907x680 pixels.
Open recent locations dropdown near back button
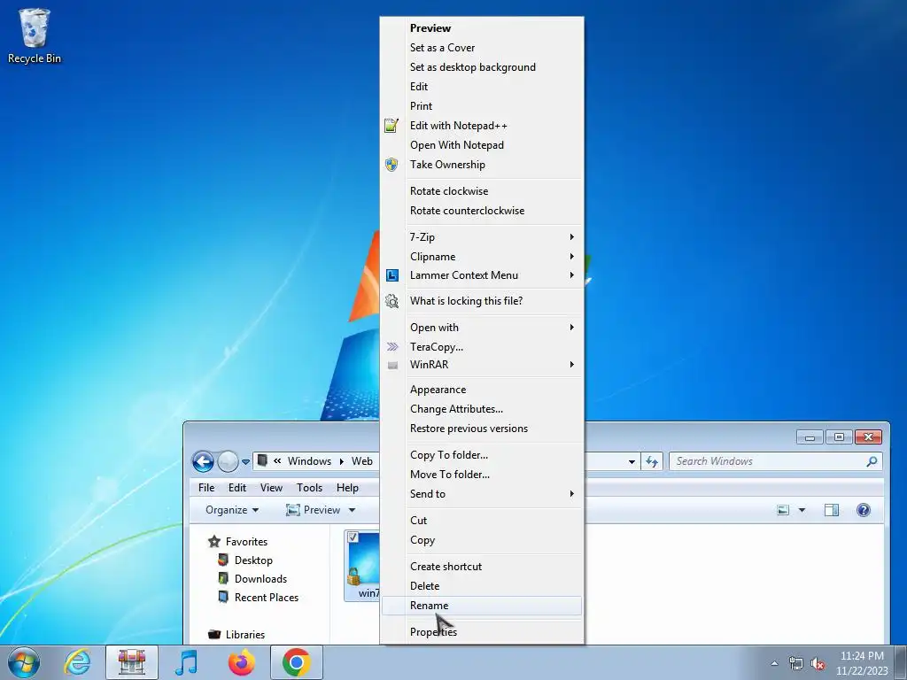[246, 461]
